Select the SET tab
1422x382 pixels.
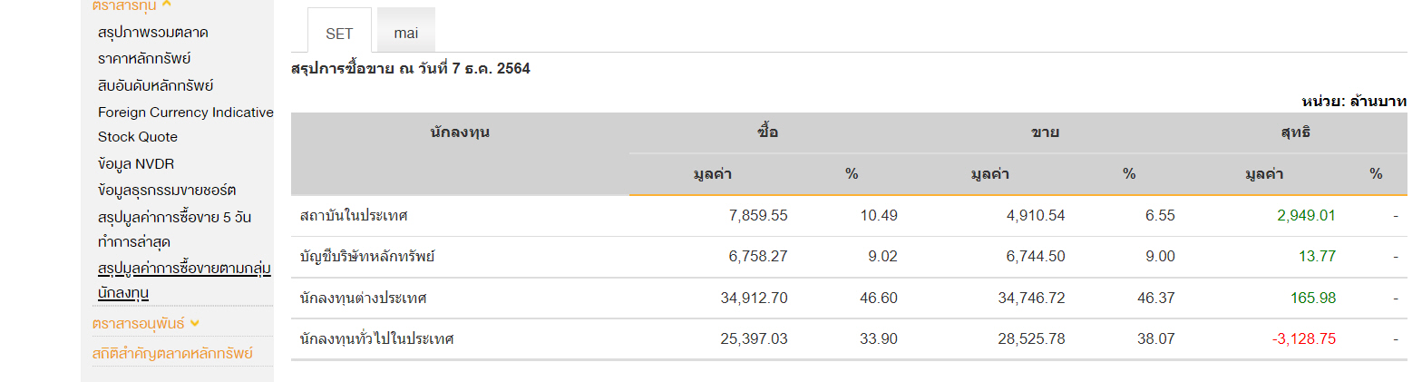pyautogui.click(x=339, y=34)
